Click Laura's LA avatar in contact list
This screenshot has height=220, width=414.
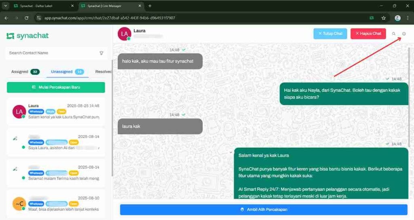(19, 112)
